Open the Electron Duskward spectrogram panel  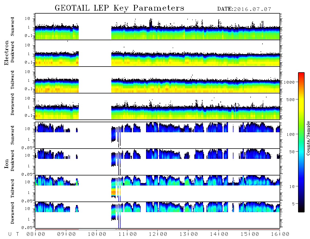click(x=157, y=53)
